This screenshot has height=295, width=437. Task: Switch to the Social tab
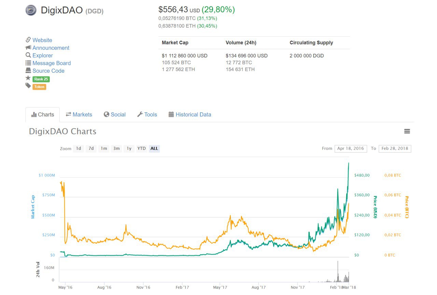[115, 115]
